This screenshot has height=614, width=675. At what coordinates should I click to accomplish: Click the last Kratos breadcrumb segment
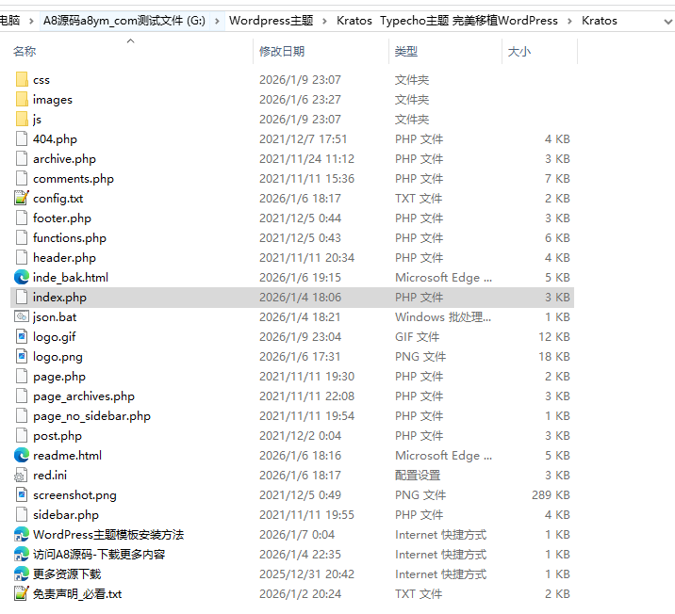point(600,21)
